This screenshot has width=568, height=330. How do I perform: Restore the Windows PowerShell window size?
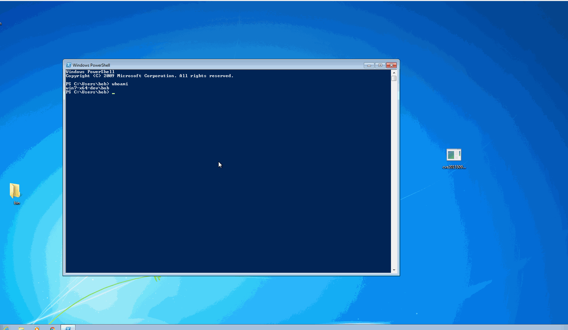380,65
